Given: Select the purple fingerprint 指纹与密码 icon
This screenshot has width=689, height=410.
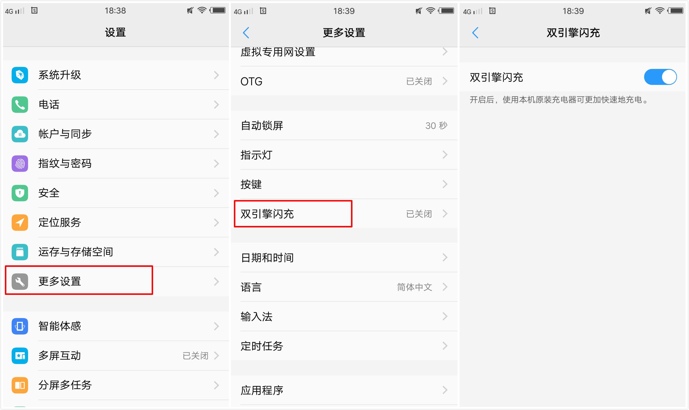Looking at the screenshot, I should 20,164.
